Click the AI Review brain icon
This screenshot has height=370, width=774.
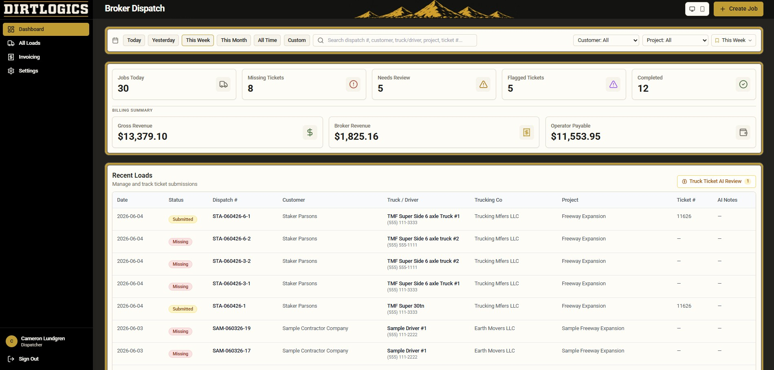pyautogui.click(x=684, y=181)
